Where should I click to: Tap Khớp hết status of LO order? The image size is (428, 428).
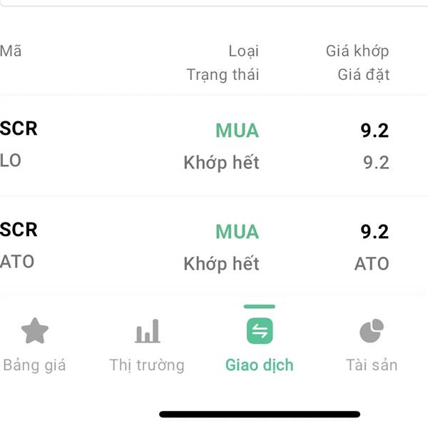[x=221, y=163]
